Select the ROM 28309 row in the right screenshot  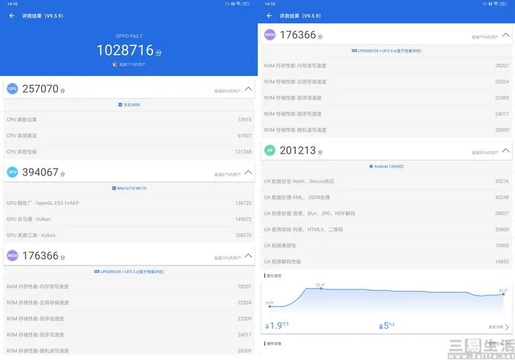pyautogui.click(x=387, y=130)
